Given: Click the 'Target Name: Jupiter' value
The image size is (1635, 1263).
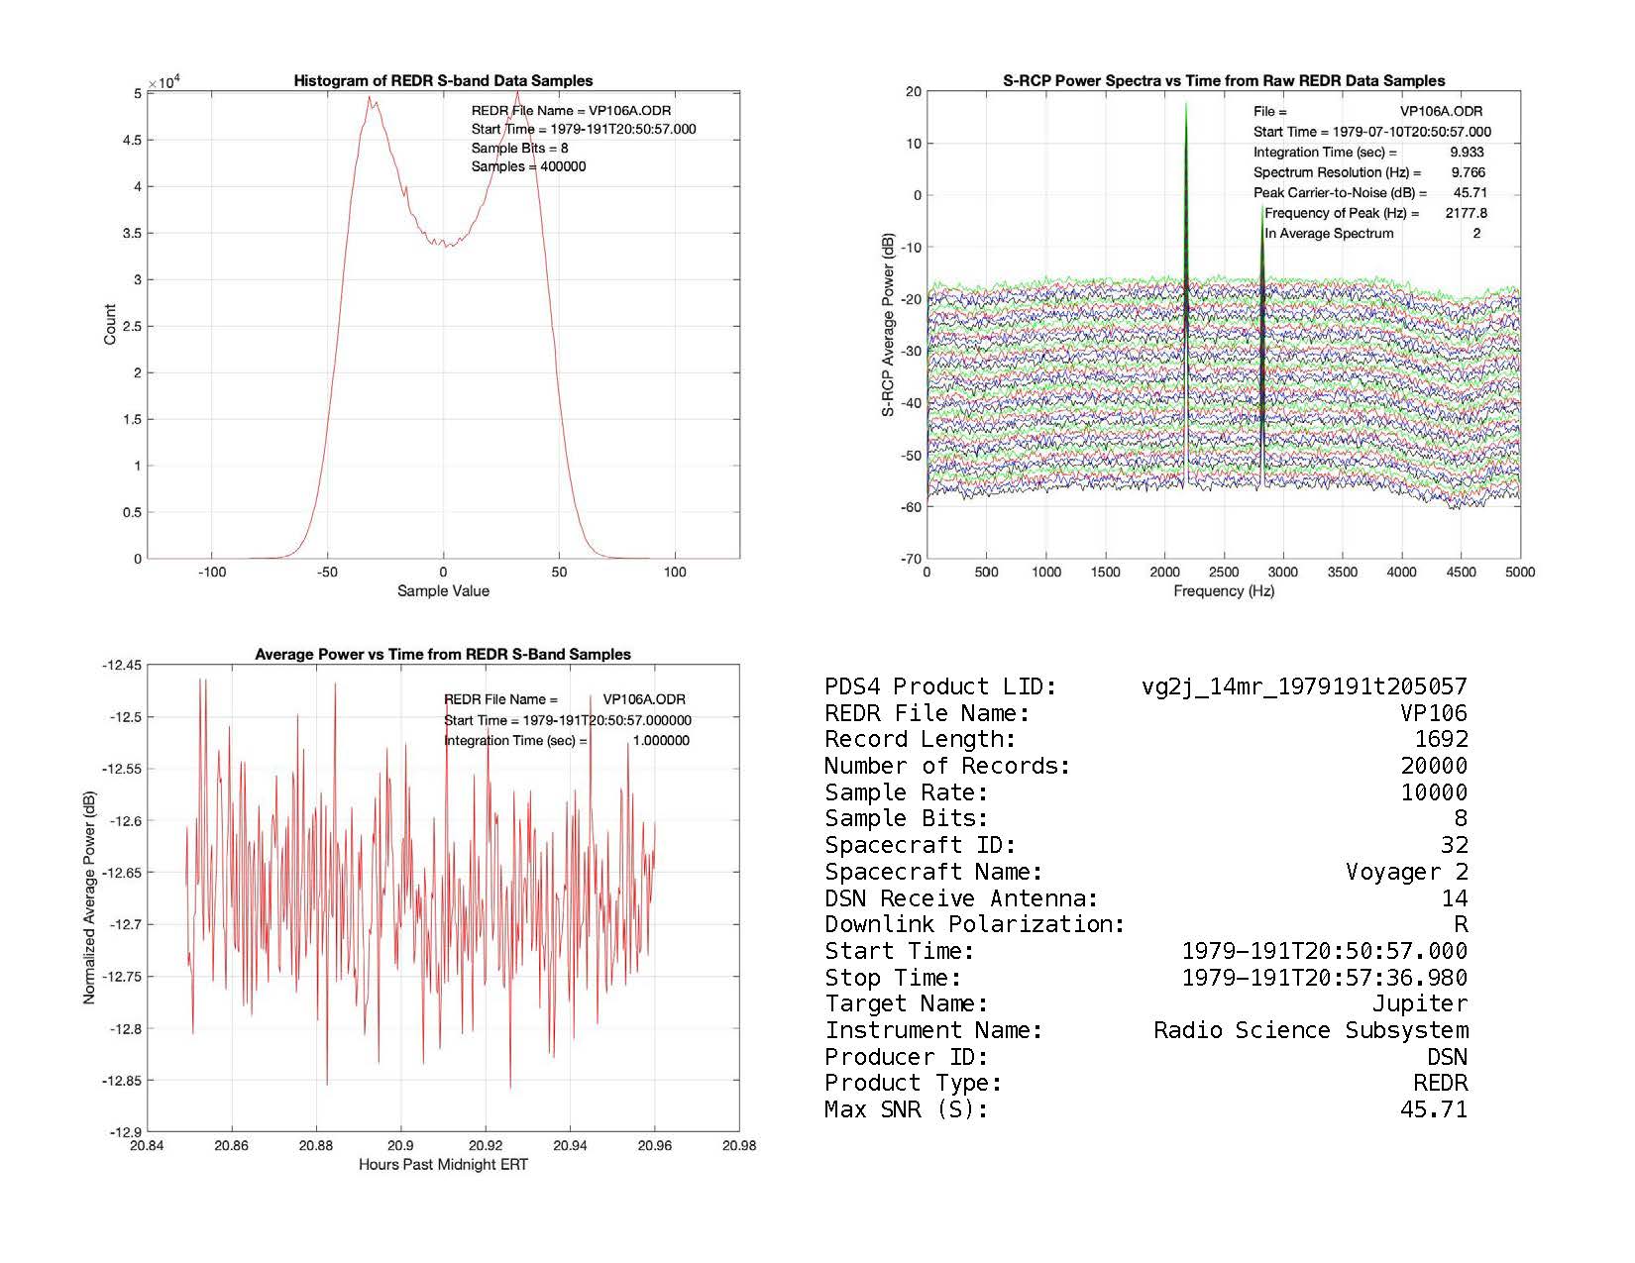Looking at the screenshot, I should [1419, 1004].
